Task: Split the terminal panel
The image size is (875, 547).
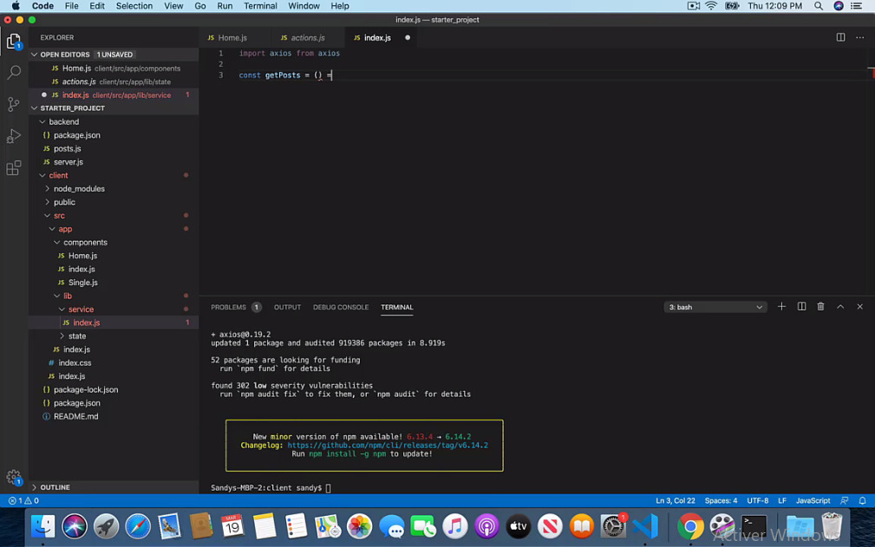Action: [x=801, y=306]
